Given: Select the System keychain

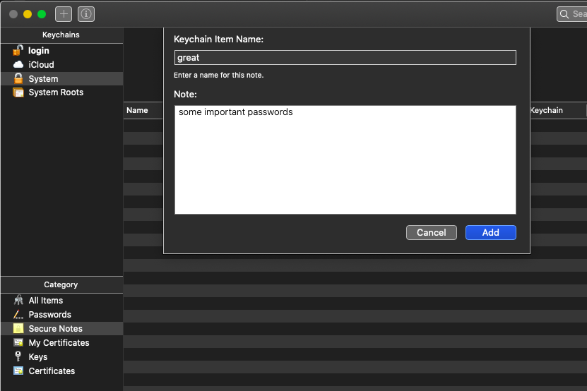Looking at the screenshot, I should click(61, 78).
